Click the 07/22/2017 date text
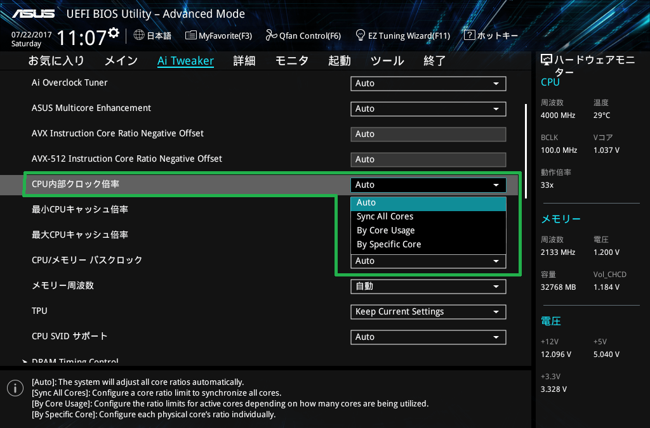 pyautogui.click(x=32, y=35)
